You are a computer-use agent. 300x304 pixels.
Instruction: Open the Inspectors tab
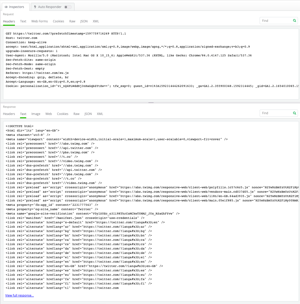[x=16, y=7]
